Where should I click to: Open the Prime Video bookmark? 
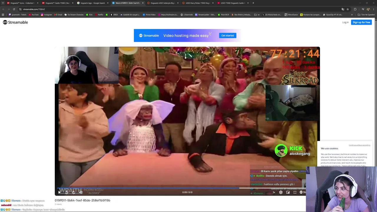click(x=149, y=15)
